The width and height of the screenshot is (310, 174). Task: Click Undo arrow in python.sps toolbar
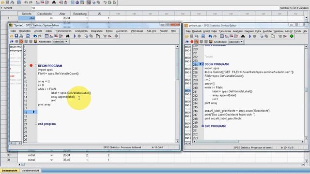point(210,36)
